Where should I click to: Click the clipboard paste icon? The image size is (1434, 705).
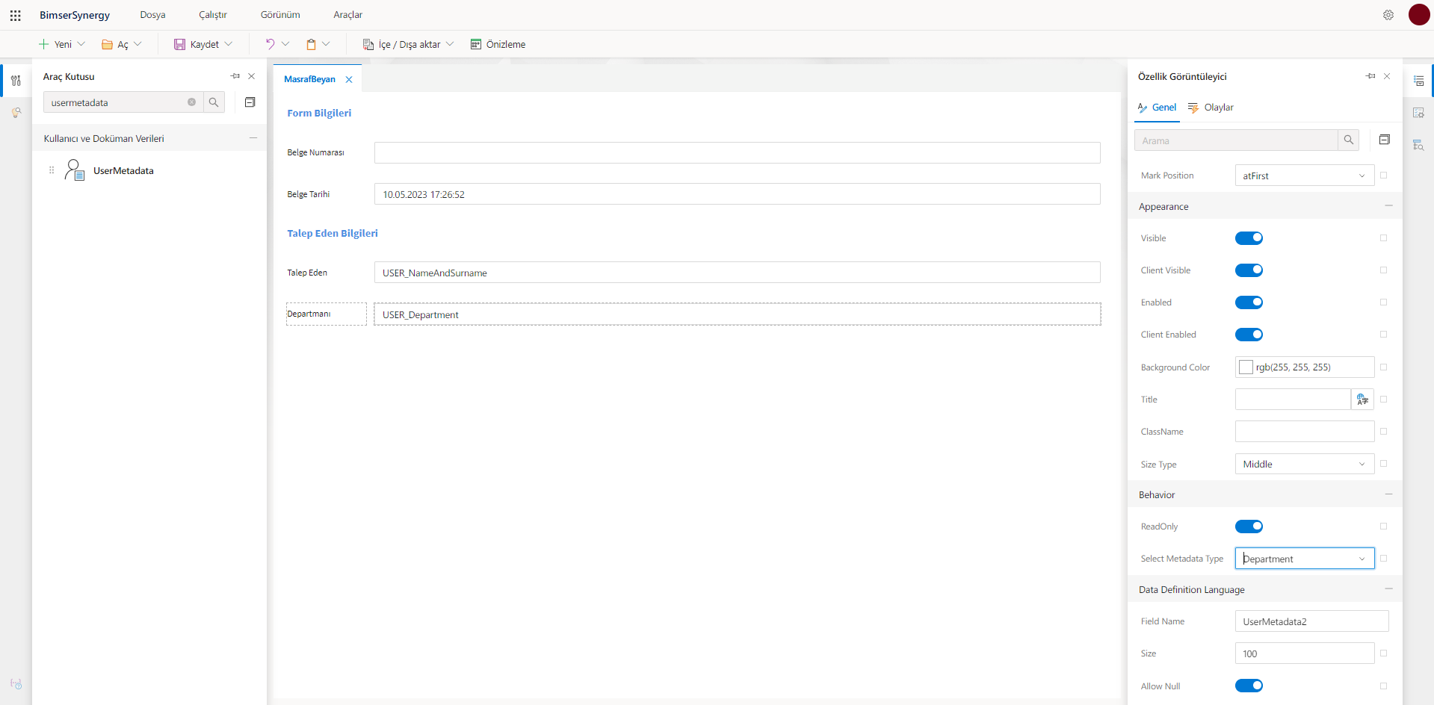point(311,44)
